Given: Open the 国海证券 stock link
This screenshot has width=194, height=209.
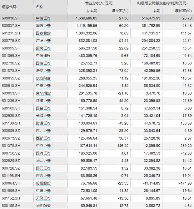Looking at the screenshot, I should (x=43, y=153).
